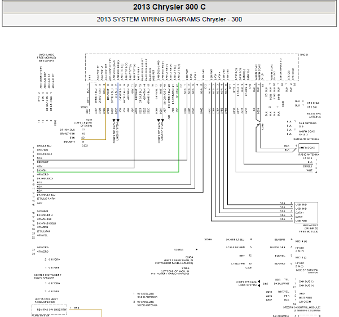Click the RADIO ANTENNA label under the coax box
This screenshot has width=339, height=317.
309,155
